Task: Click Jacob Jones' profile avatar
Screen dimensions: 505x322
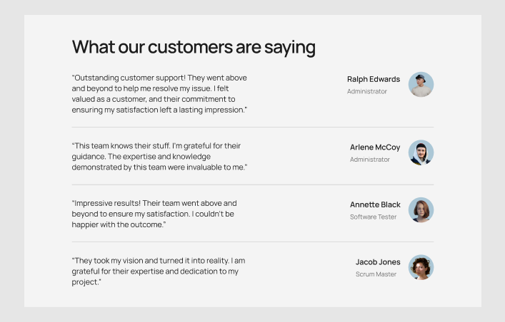Action: pyautogui.click(x=421, y=267)
